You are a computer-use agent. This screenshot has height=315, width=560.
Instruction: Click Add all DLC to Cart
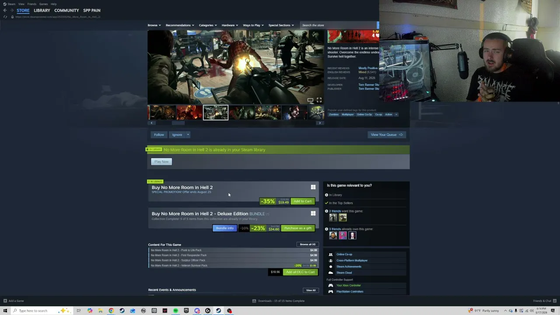[x=301, y=272]
